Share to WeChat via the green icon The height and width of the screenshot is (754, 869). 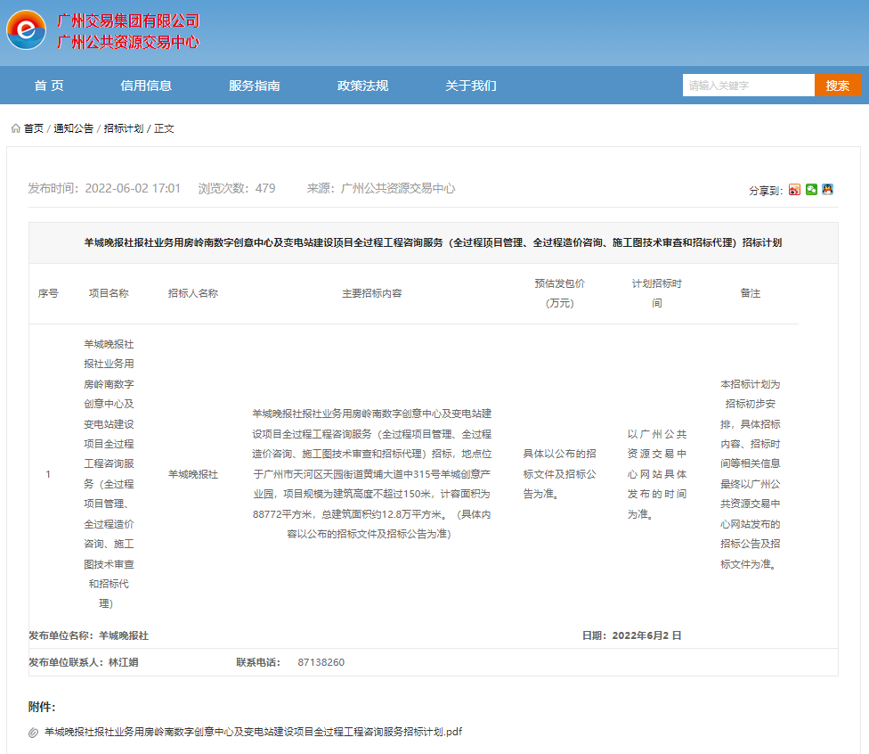pyautogui.click(x=811, y=190)
